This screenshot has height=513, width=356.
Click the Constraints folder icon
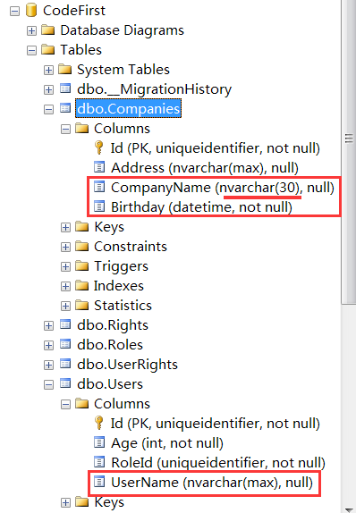pos(82,246)
